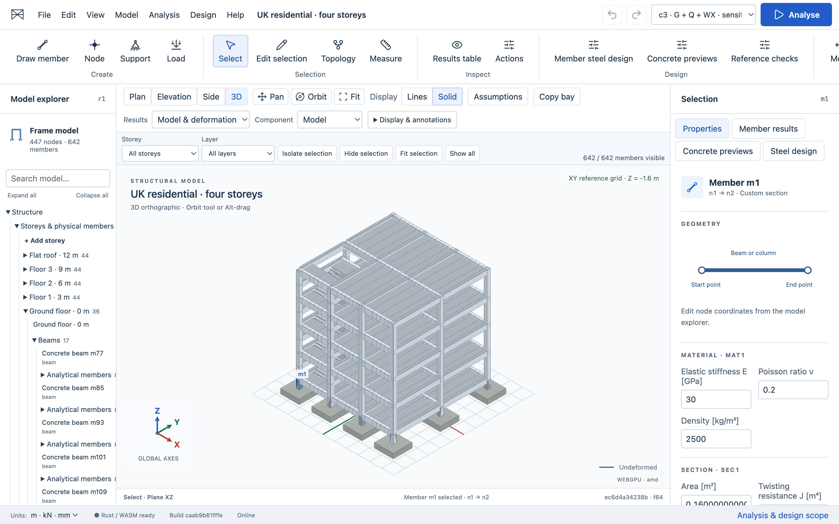The width and height of the screenshot is (839, 524).
Task: Open Reference checks
Action: [764, 51]
